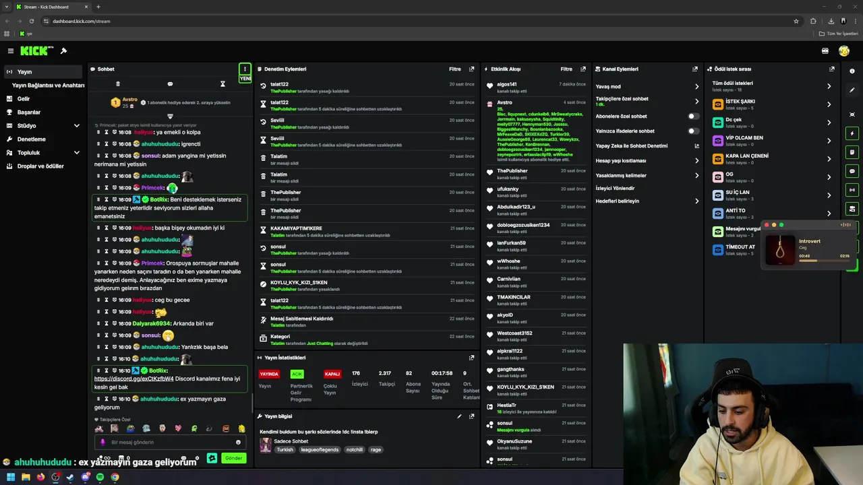Expand Tüm ödül istekleri list
Screen dimensions: 863x485
click(x=829, y=86)
